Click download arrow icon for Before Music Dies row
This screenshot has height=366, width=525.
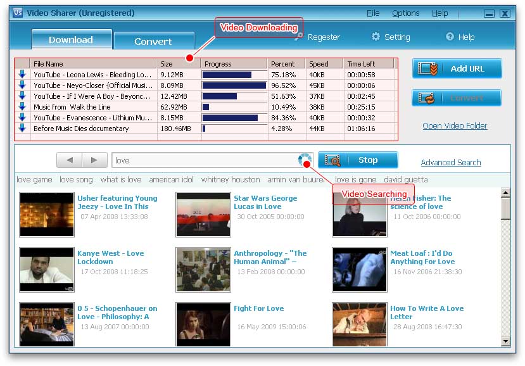(22, 128)
